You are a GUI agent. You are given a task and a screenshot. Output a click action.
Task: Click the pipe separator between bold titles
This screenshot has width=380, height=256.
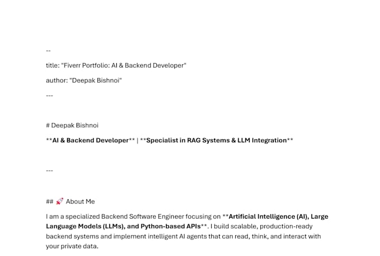click(x=137, y=141)
